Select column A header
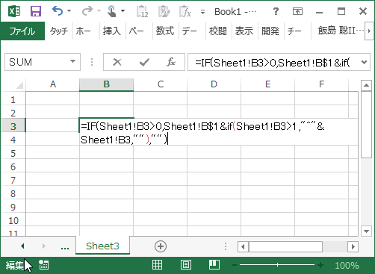 (x=53, y=84)
